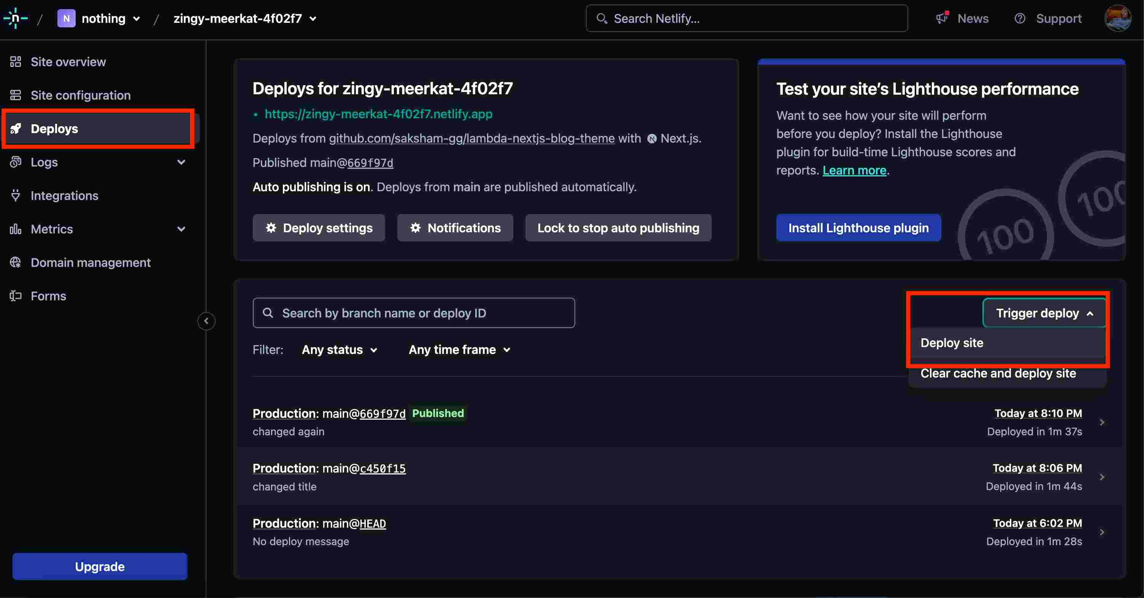The height and width of the screenshot is (598, 1144).
Task: Open the Production main@c450f15 deploy
Action: click(329, 468)
